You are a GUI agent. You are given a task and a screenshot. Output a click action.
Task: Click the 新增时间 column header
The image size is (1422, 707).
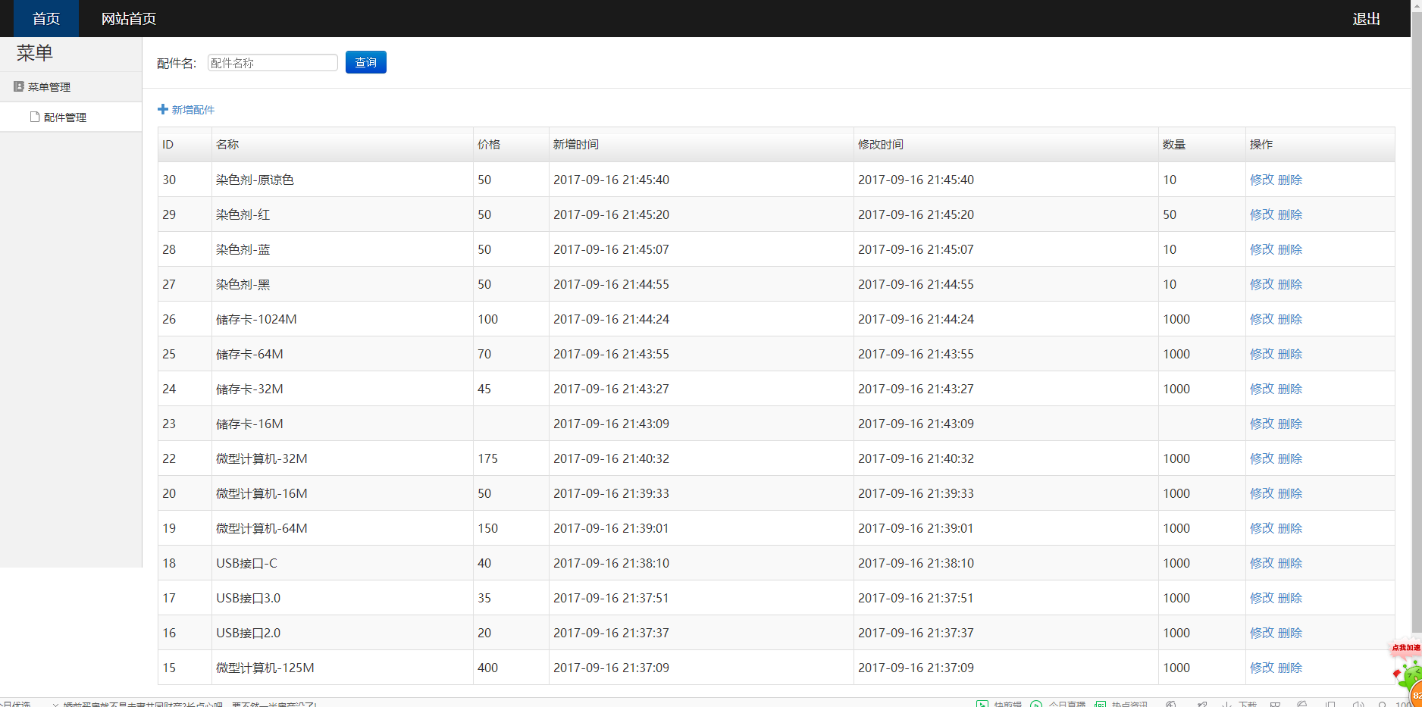702,145
